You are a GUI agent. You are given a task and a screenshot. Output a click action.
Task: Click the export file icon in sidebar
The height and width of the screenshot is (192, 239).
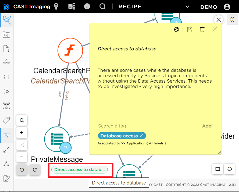coord(6,49)
